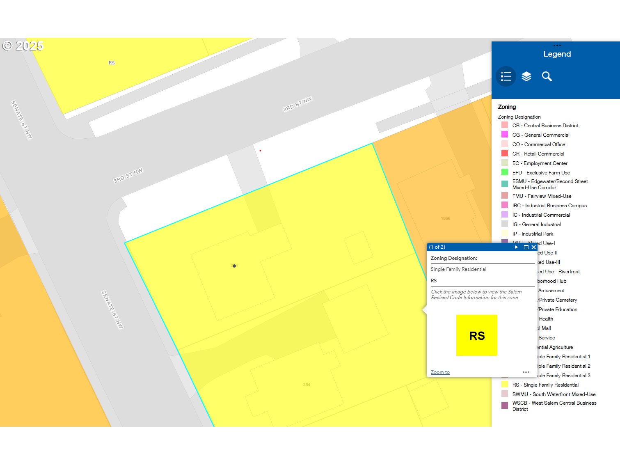This screenshot has height=465, width=620.
Task: Click the dark point marker on yellow parcel
Action: pyautogui.click(x=234, y=266)
